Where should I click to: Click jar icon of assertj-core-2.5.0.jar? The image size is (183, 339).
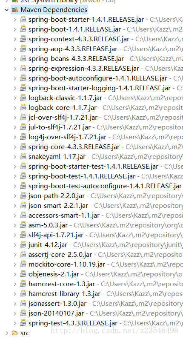[23, 255]
